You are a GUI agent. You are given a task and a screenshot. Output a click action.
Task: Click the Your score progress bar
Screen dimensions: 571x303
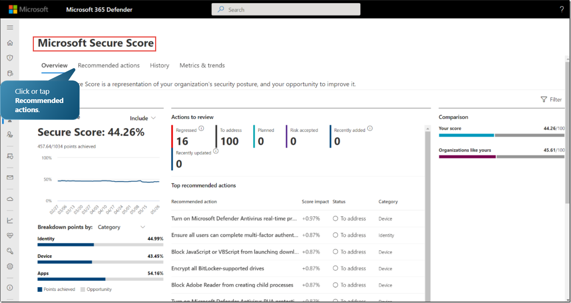pos(501,135)
